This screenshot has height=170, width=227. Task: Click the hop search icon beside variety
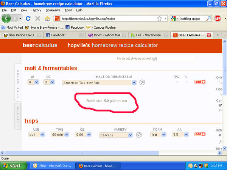(139, 135)
